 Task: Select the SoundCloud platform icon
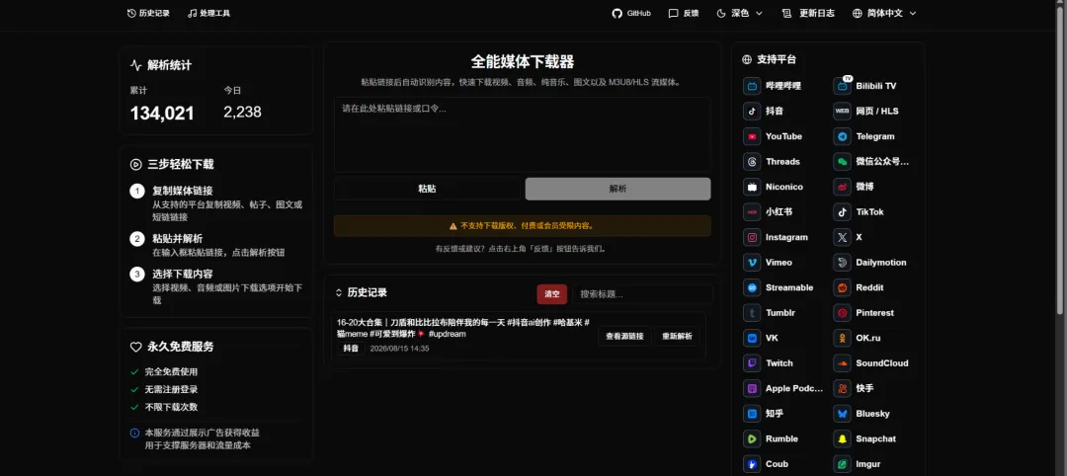pos(843,363)
